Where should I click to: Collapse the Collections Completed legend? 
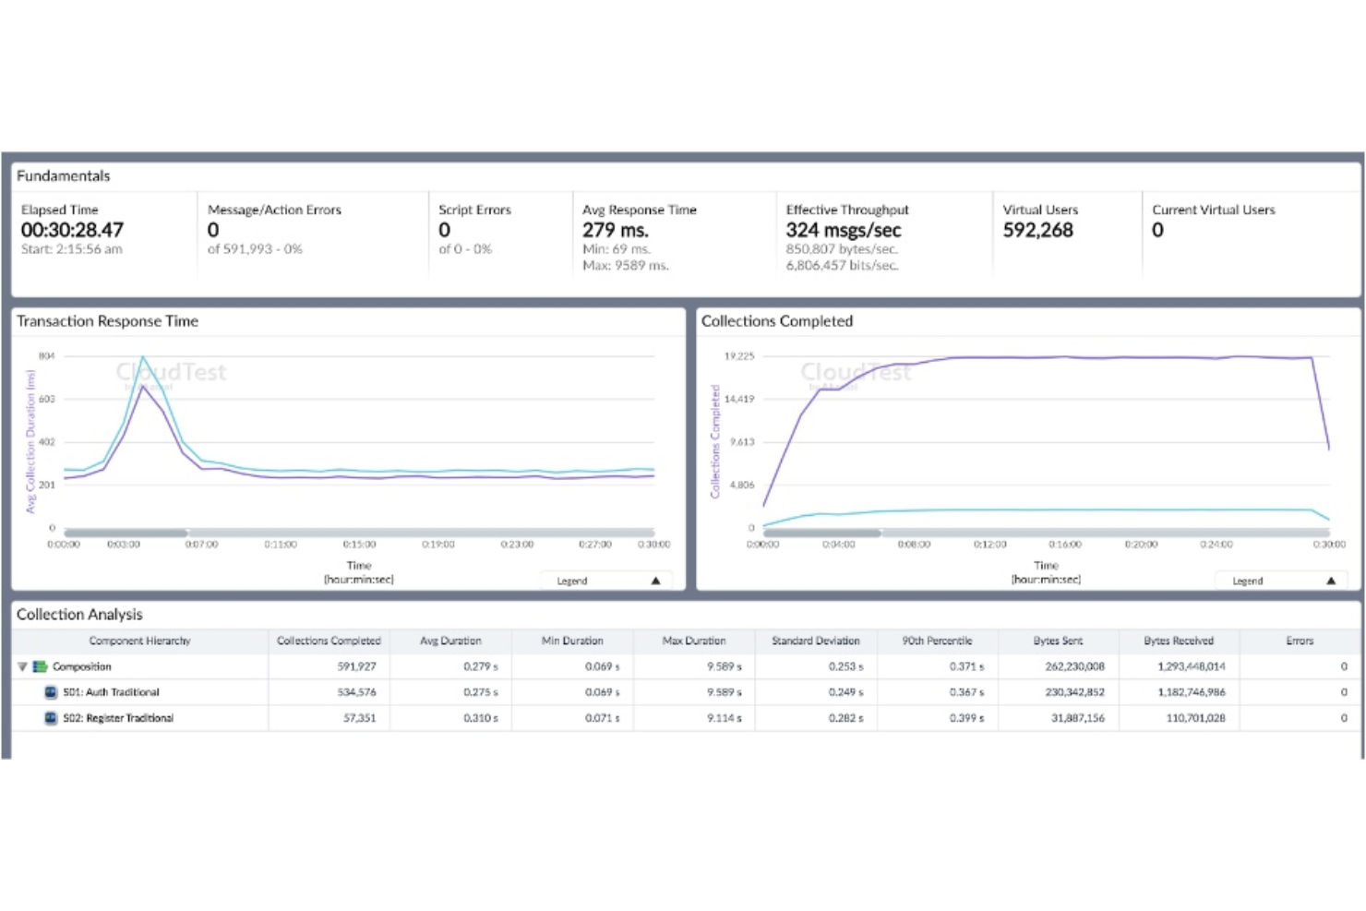pyautogui.click(x=1331, y=581)
